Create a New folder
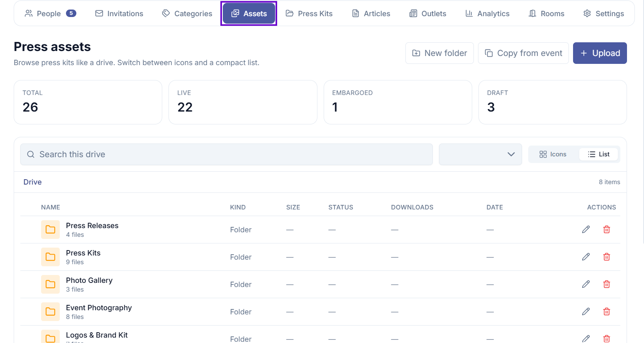644x343 pixels. [439, 53]
